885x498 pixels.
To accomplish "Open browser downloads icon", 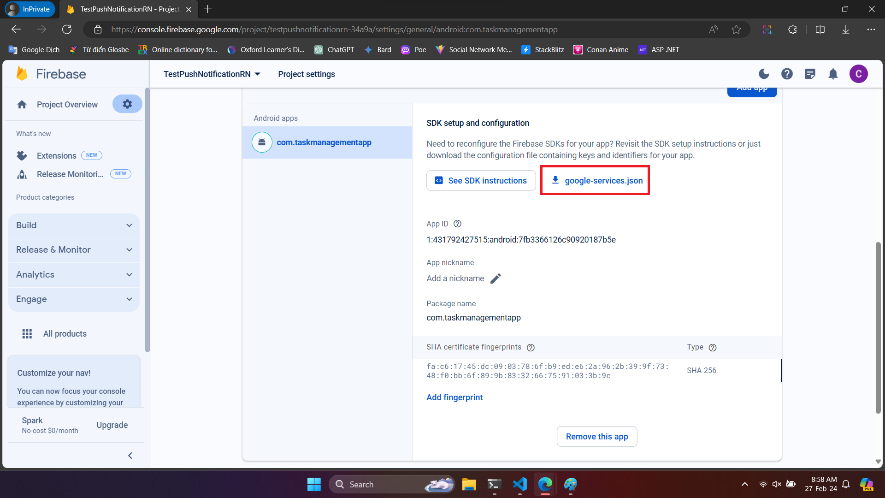I will pos(846,30).
